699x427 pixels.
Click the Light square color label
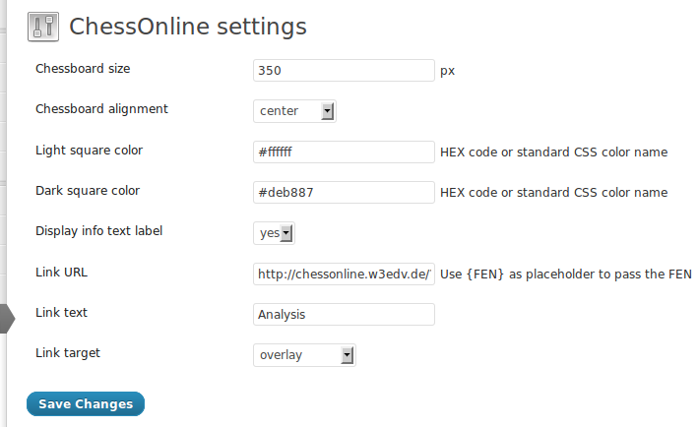(90, 151)
